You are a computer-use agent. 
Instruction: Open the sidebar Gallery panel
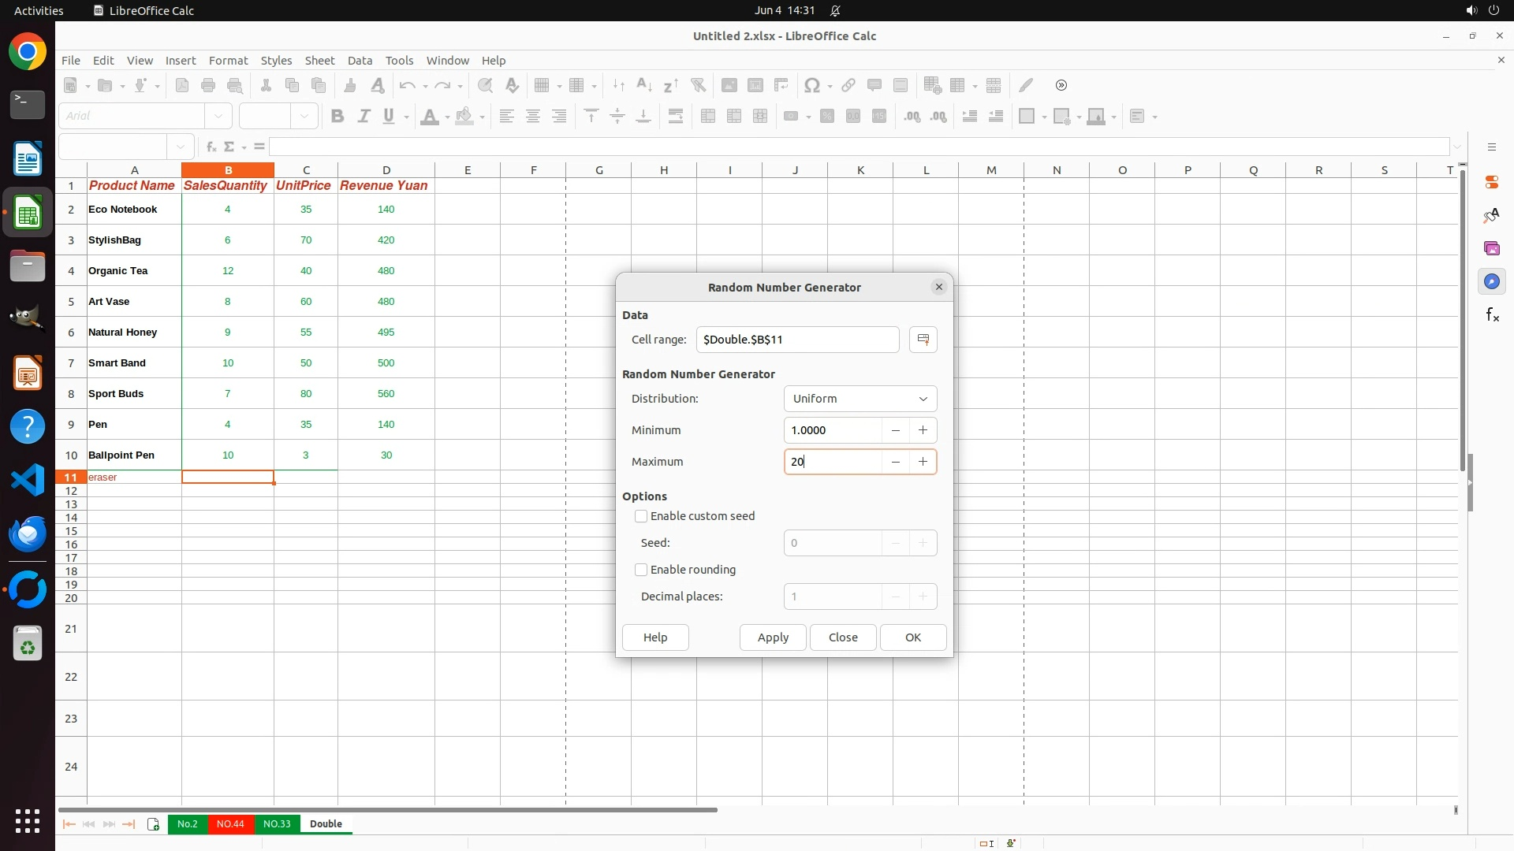pyautogui.click(x=1491, y=249)
